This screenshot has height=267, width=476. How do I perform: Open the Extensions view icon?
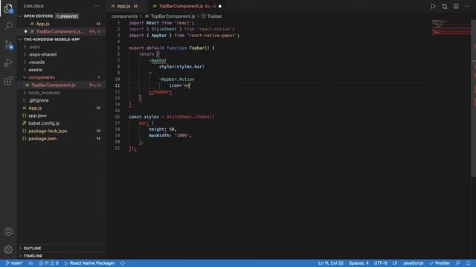pos(8,81)
